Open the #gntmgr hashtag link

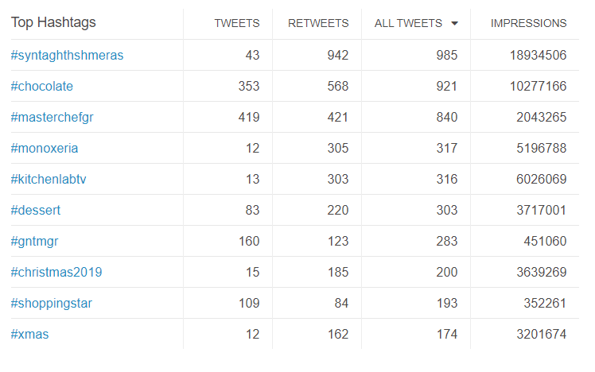(35, 242)
